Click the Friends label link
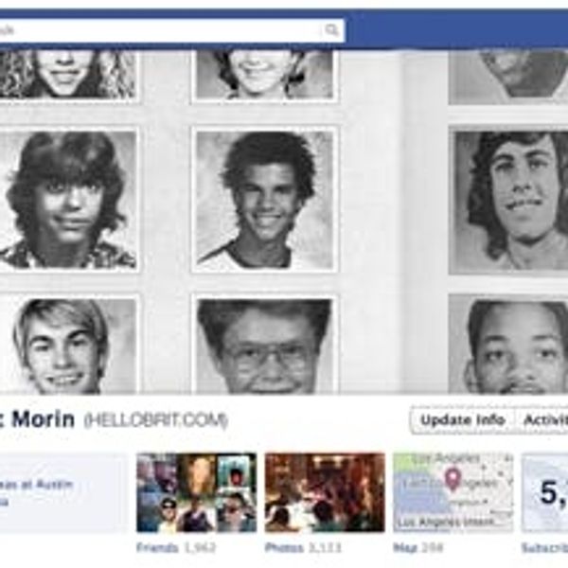This screenshot has width=568, height=568. 157,547
